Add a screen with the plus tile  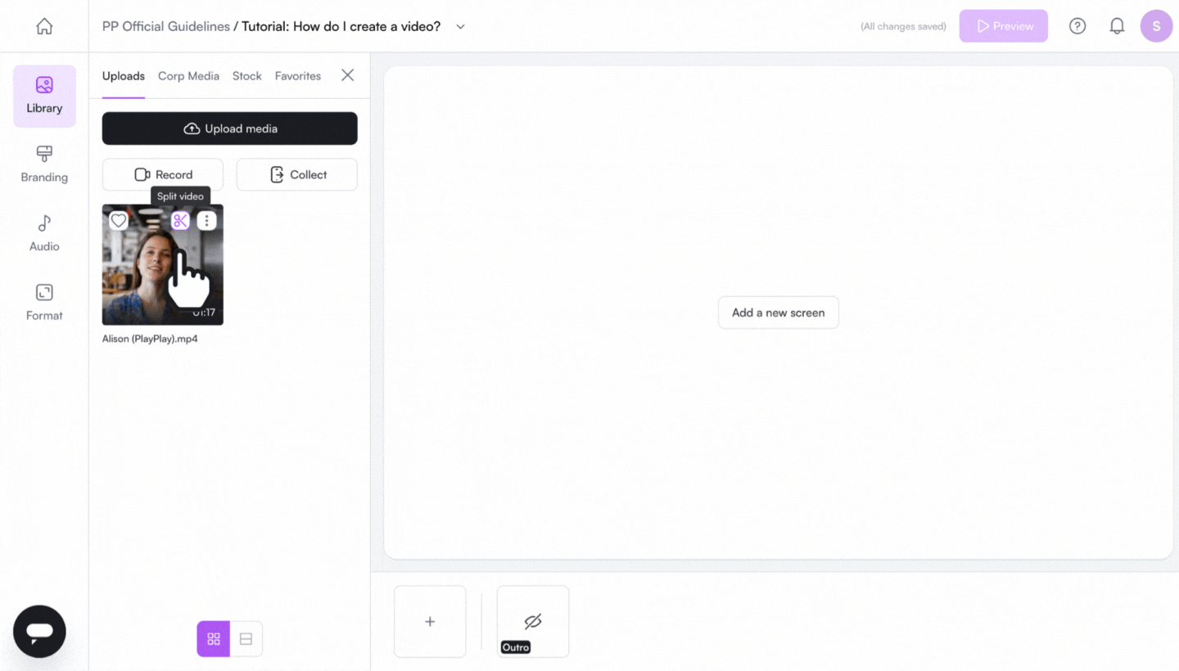coord(430,621)
